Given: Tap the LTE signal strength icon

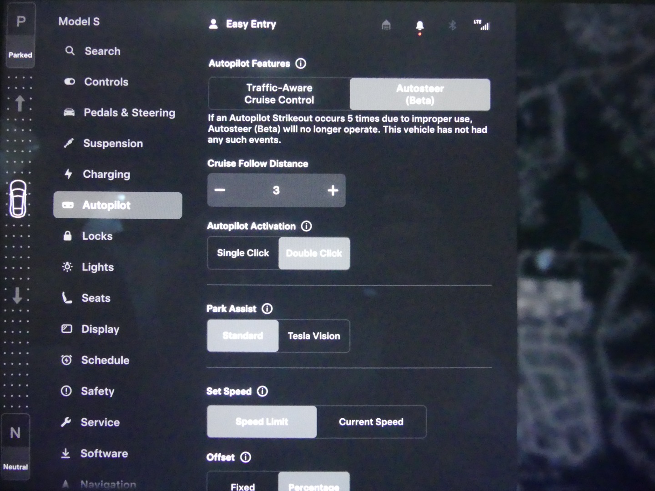Looking at the screenshot, I should [x=482, y=25].
